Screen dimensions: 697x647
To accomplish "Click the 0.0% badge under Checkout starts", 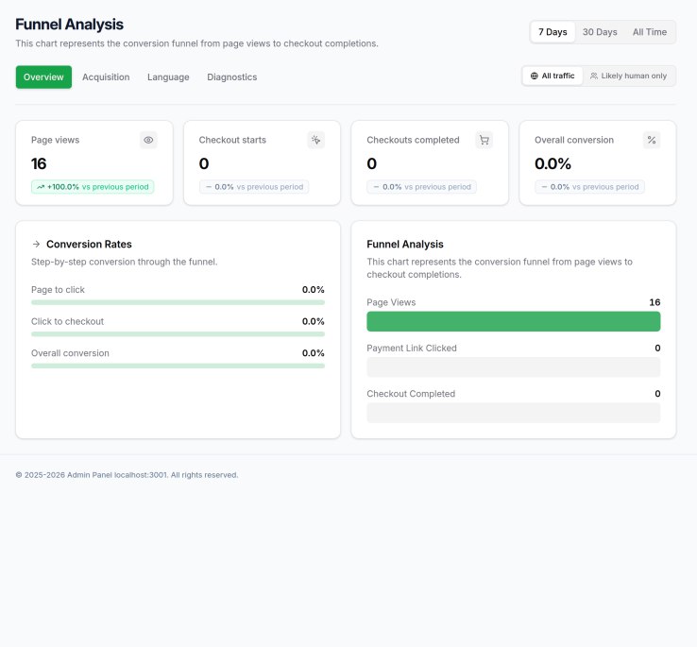I will [x=253, y=187].
